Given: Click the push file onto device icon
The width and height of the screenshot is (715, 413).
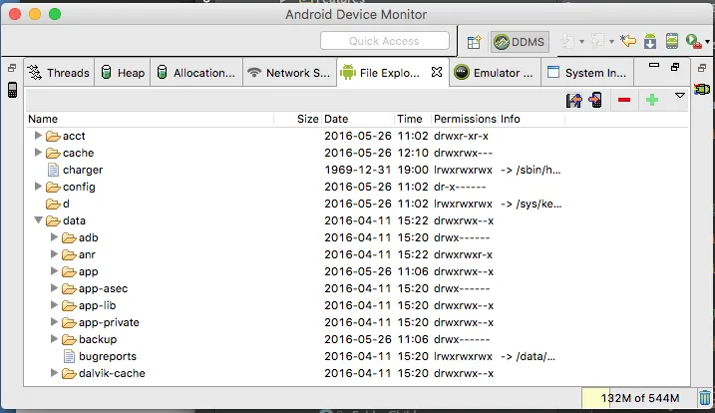Looking at the screenshot, I should click(x=595, y=100).
